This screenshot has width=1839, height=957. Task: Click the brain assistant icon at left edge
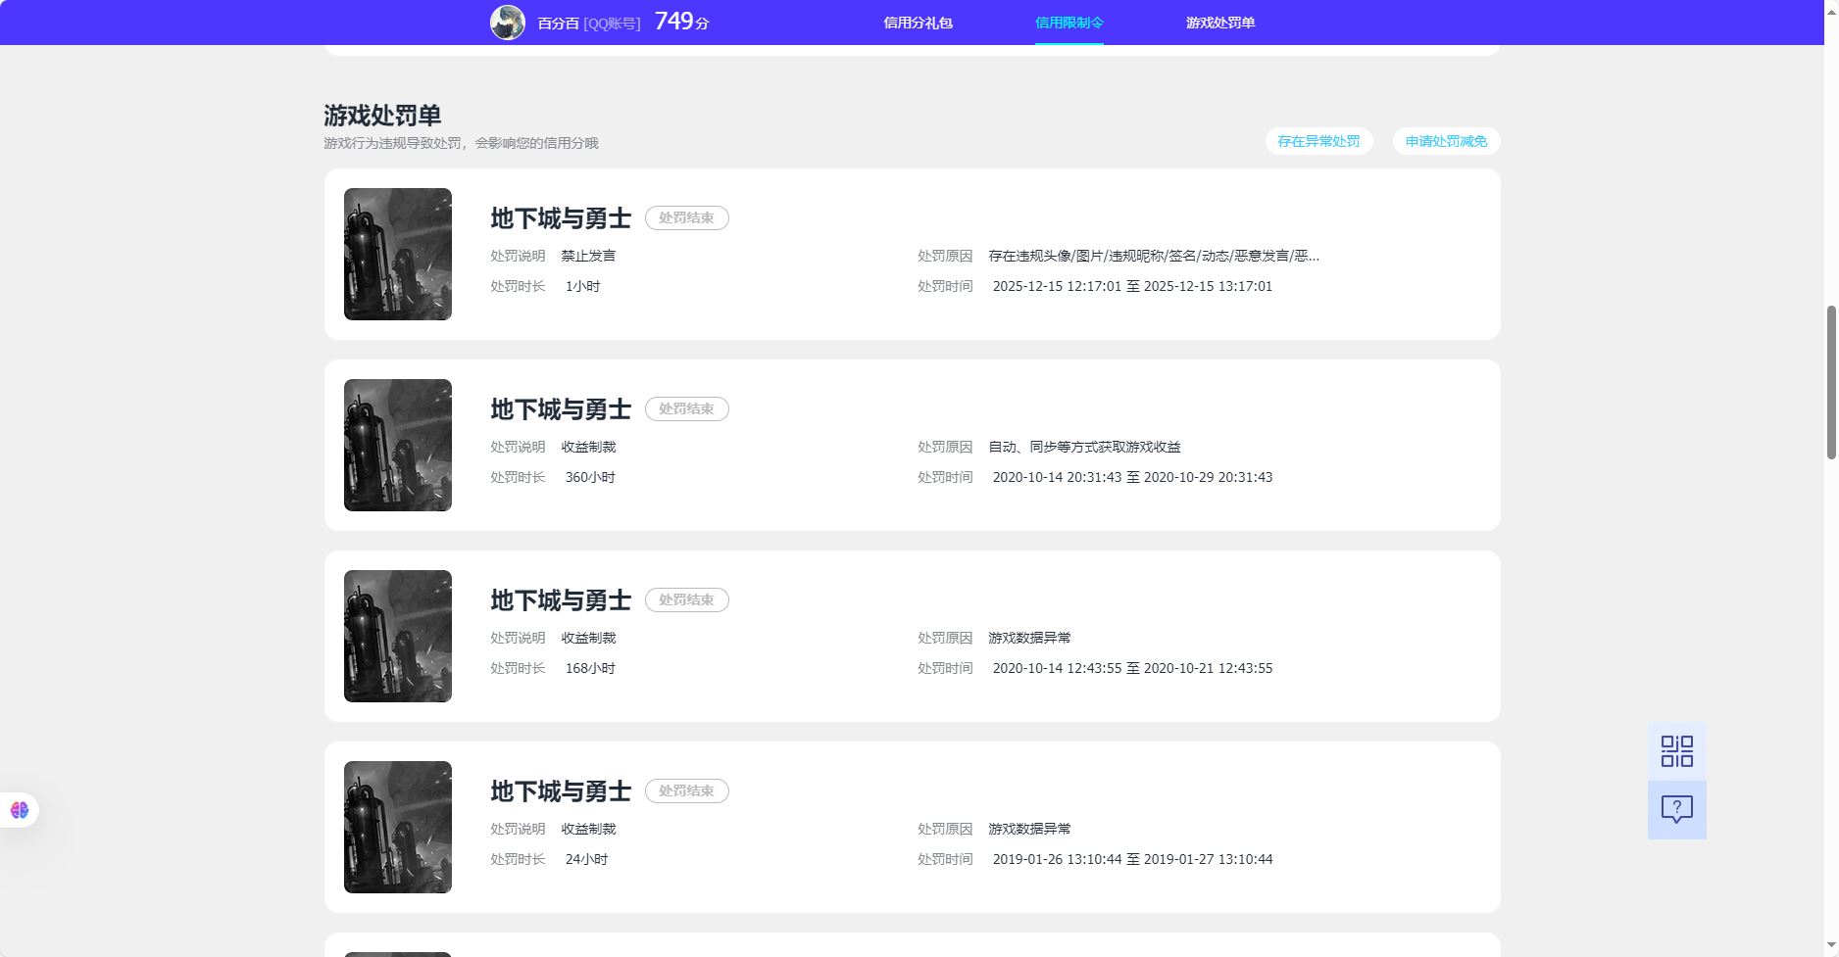(x=20, y=810)
